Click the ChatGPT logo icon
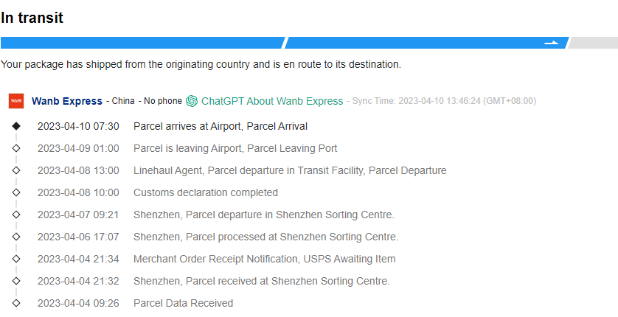 pyautogui.click(x=192, y=101)
